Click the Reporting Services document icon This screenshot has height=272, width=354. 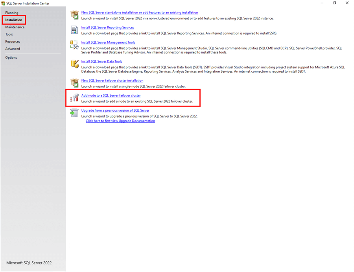click(74, 30)
